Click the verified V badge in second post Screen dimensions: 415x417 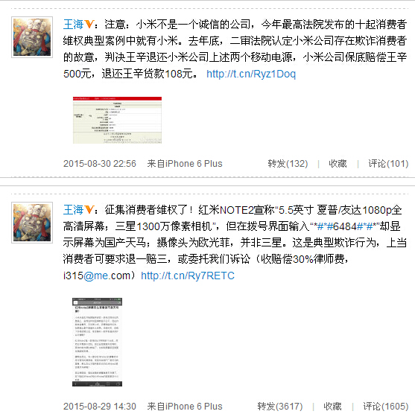tap(89, 210)
